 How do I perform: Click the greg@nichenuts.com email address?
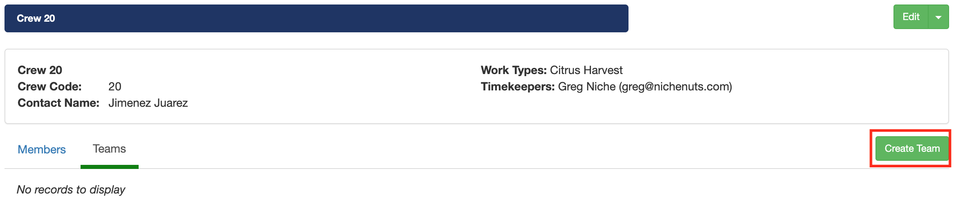[x=675, y=86]
